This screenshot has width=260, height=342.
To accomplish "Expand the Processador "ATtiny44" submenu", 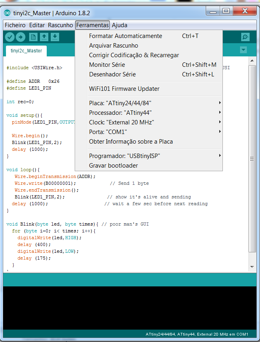I will (155, 112).
